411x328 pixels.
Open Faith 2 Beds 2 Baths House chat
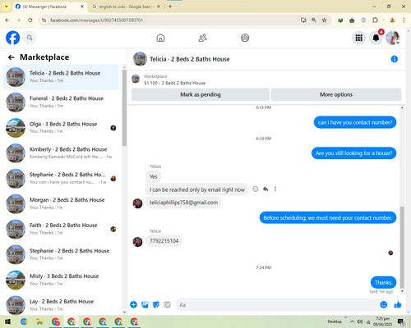click(x=61, y=229)
